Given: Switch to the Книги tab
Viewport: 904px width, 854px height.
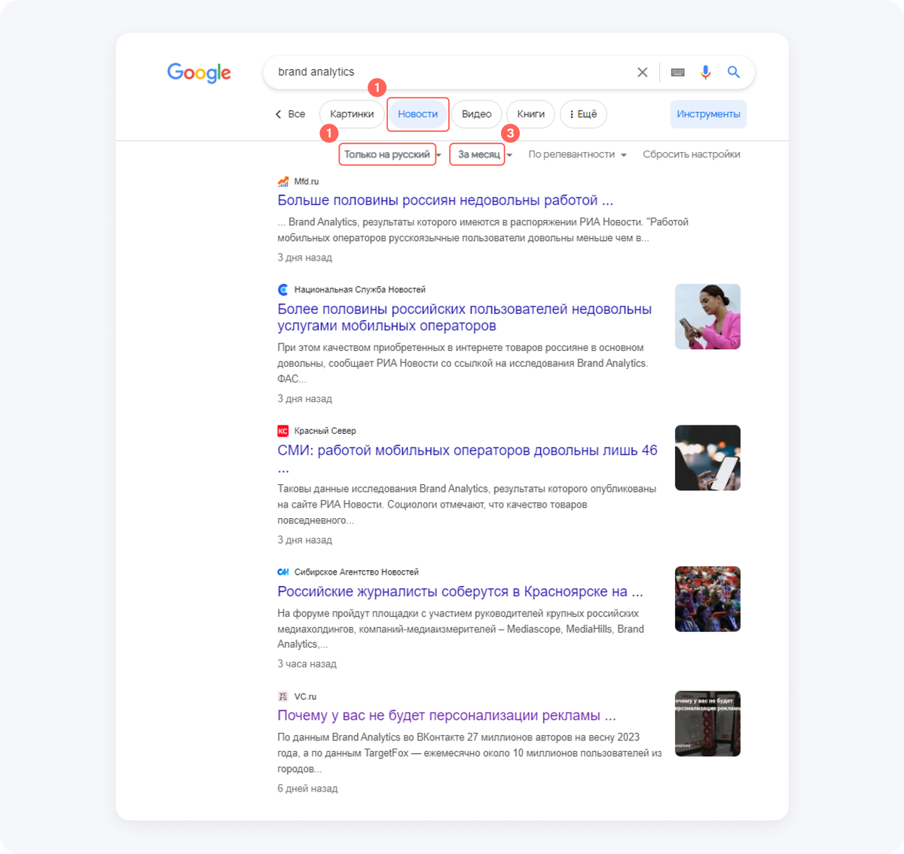Looking at the screenshot, I should (531, 114).
